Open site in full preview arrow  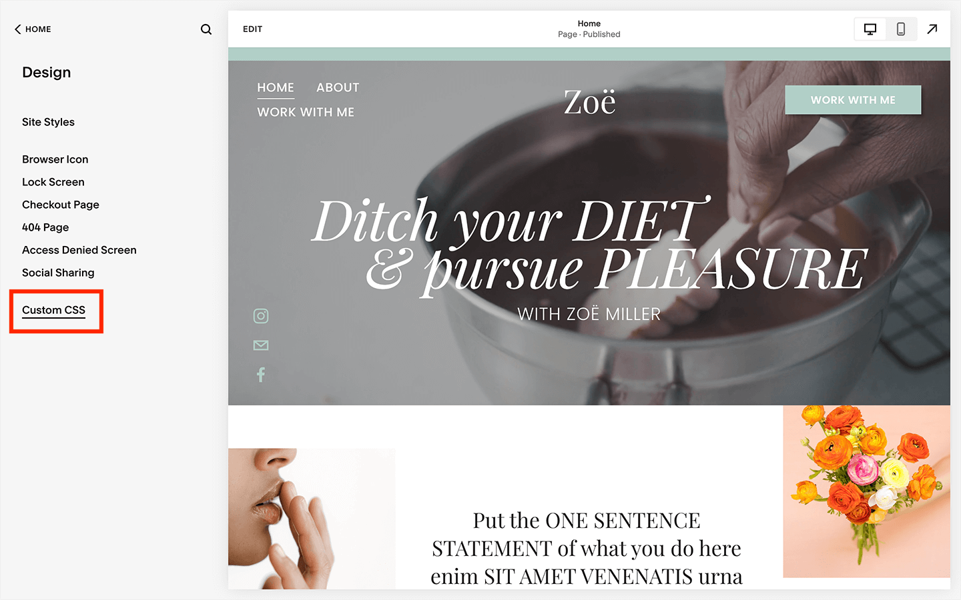[x=932, y=29]
